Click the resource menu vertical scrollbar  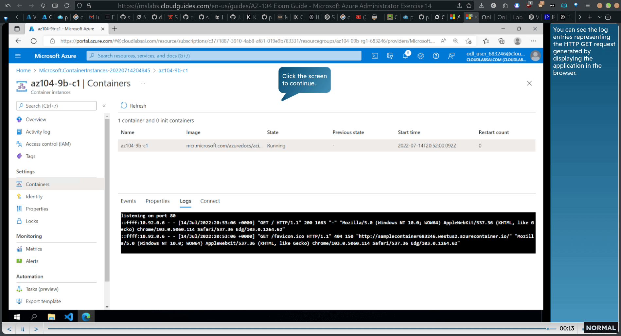point(107,200)
